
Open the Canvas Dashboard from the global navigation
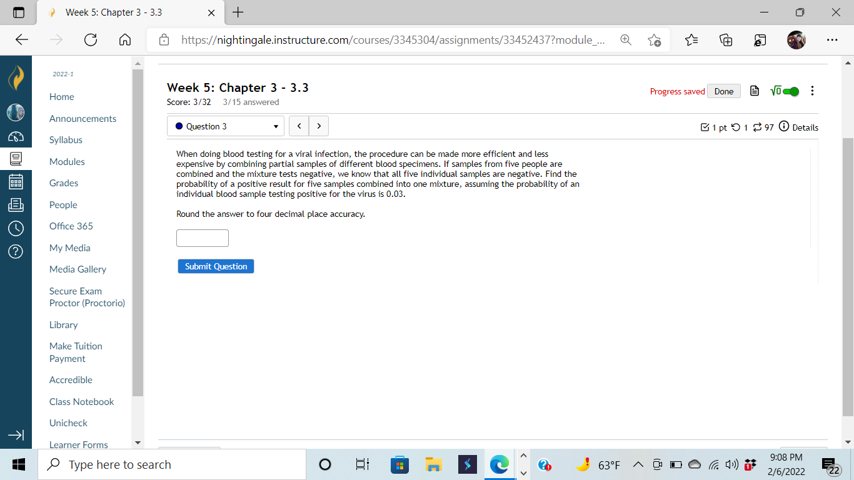(16, 135)
